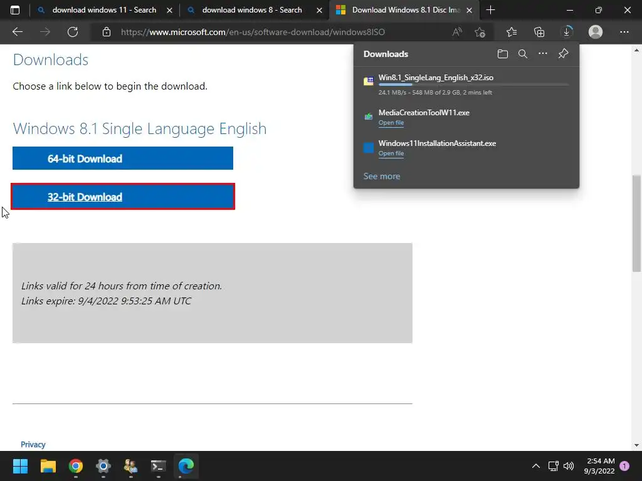Screen dimensions: 642x481
Task: Click the page vertical scrollbar thumb
Action: coord(636,224)
